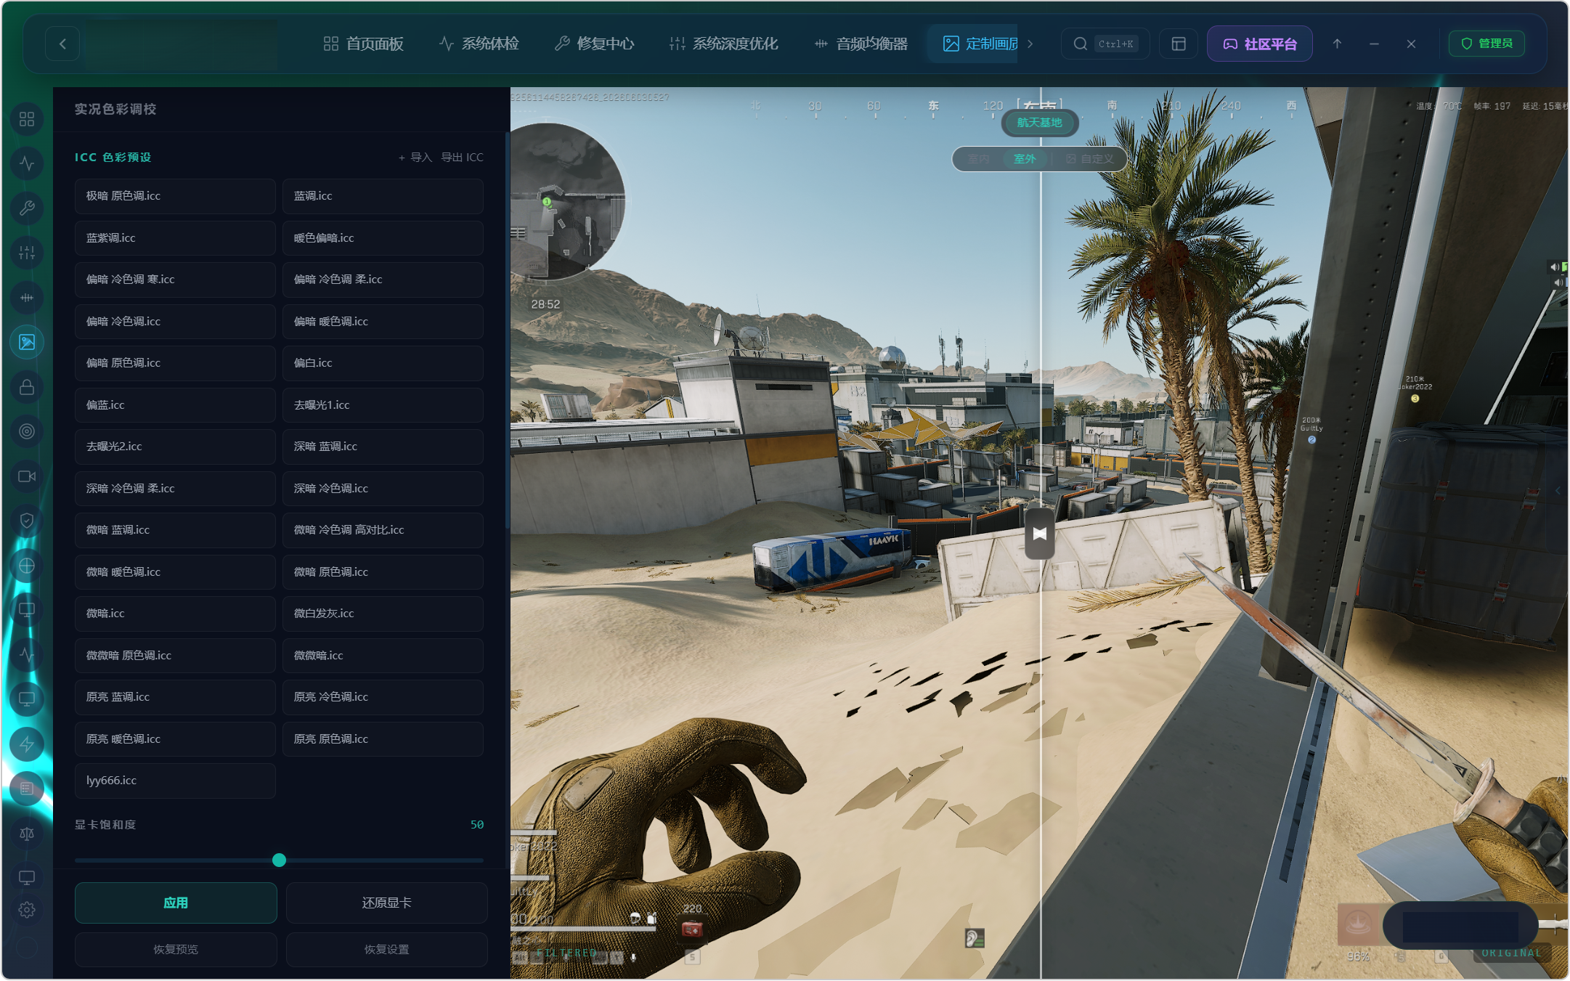This screenshot has height=981, width=1570.
Task: Select the 室外 outdoor preview mode
Action: 1025,159
